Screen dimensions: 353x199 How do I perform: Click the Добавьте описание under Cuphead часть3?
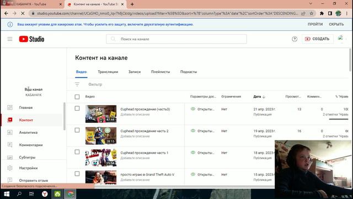135,114
